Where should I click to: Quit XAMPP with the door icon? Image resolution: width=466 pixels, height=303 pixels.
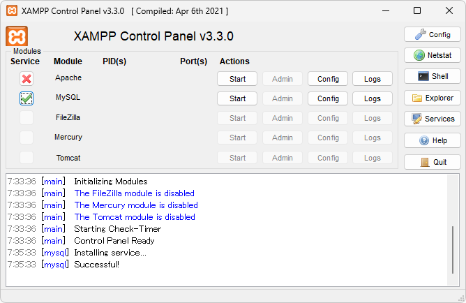tap(432, 162)
